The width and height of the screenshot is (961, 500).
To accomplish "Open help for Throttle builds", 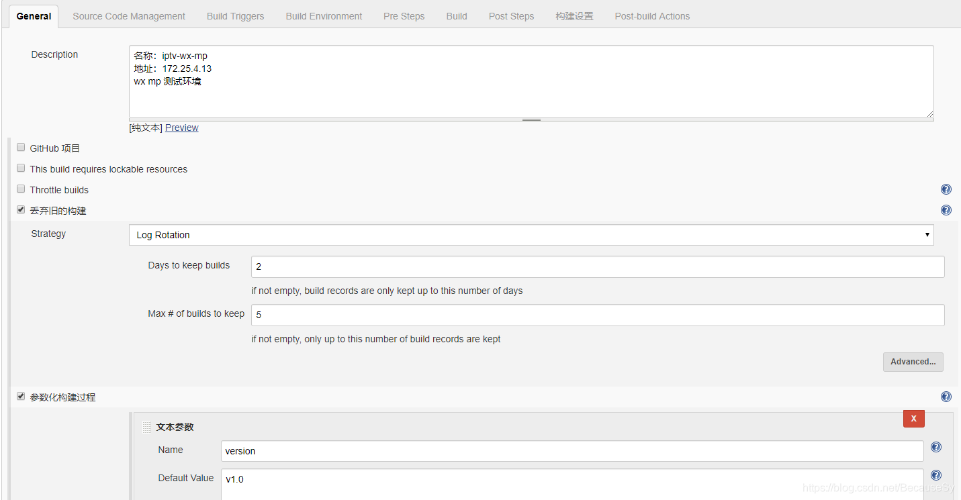I will pyautogui.click(x=946, y=189).
